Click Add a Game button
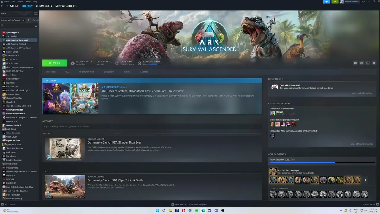The height and width of the screenshot is (214, 380). 8,204
